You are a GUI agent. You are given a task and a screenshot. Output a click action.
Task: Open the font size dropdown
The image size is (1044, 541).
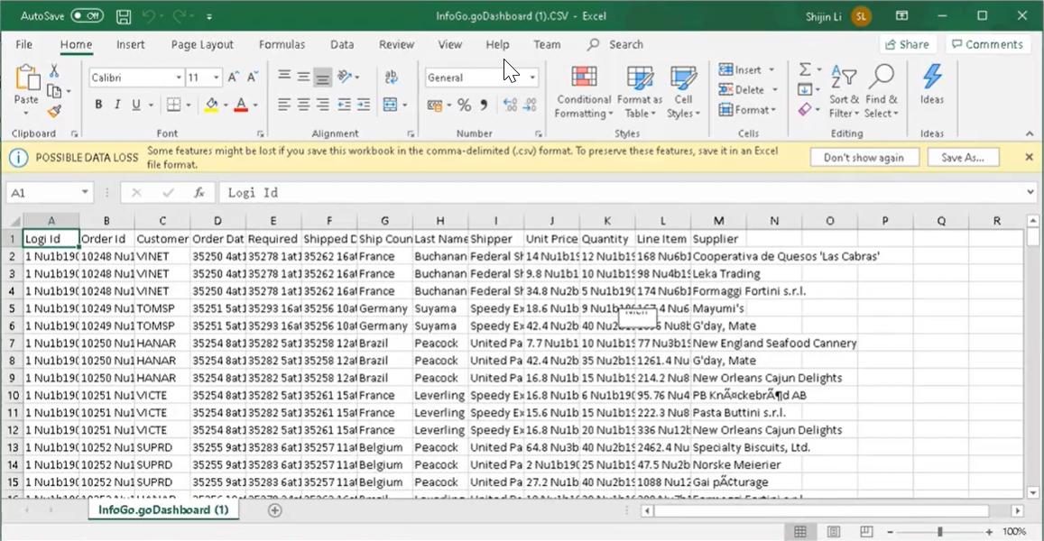point(216,78)
